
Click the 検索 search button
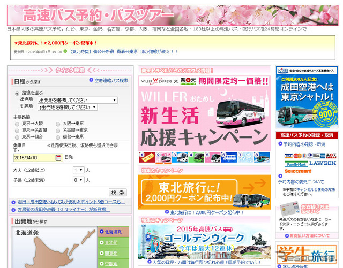(x=118, y=193)
